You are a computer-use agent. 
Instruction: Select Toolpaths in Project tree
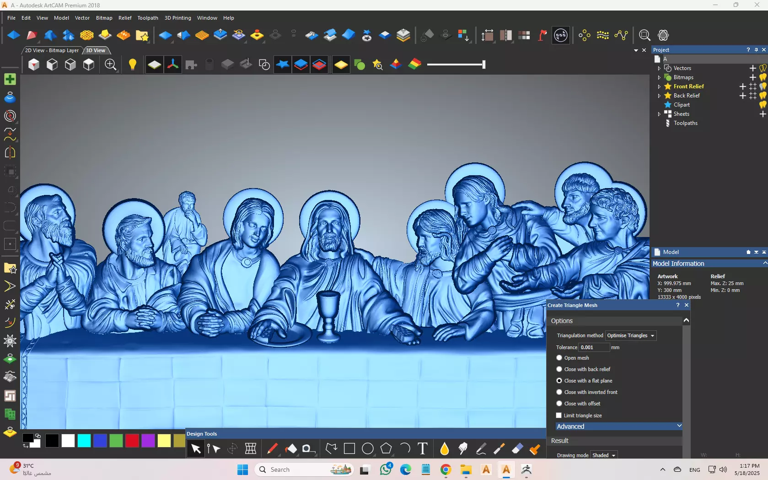685,123
